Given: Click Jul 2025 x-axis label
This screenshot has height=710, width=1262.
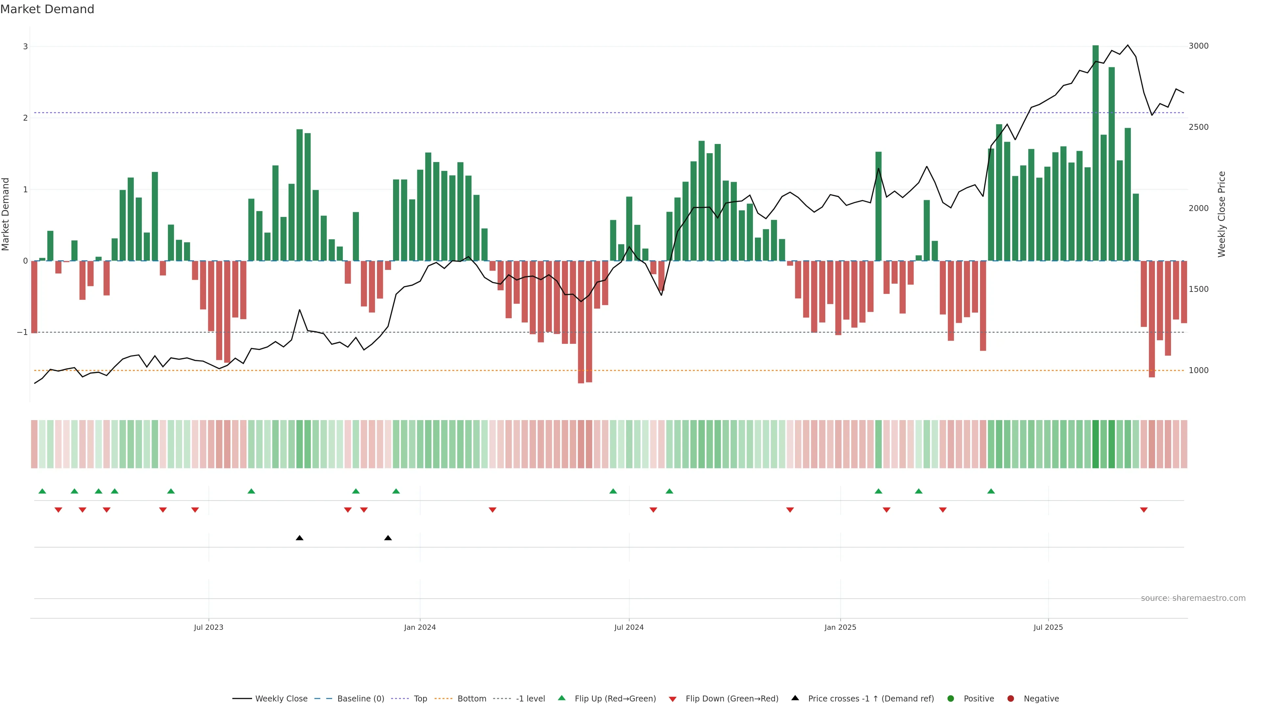Looking at the screenshot, I should (1048, 627).
